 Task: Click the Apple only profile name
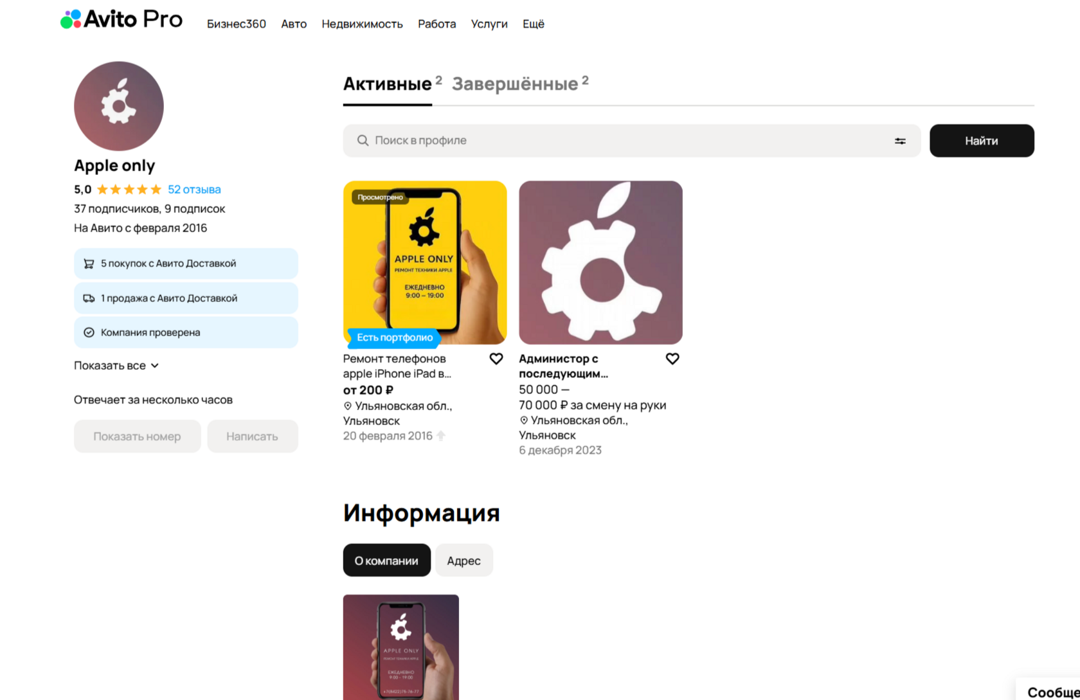click(114, 166)
